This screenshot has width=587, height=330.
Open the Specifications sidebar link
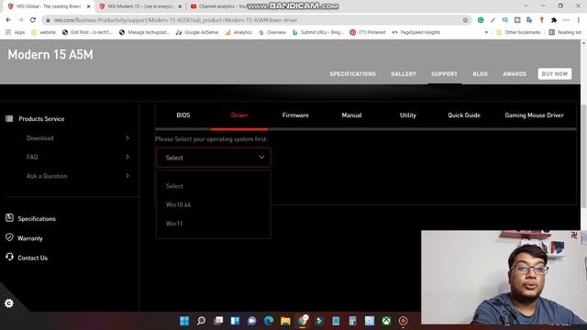[x=37, y=219]
